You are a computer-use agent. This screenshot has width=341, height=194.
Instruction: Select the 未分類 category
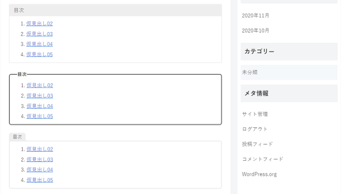pyautogui.click(x=250, y=72)
